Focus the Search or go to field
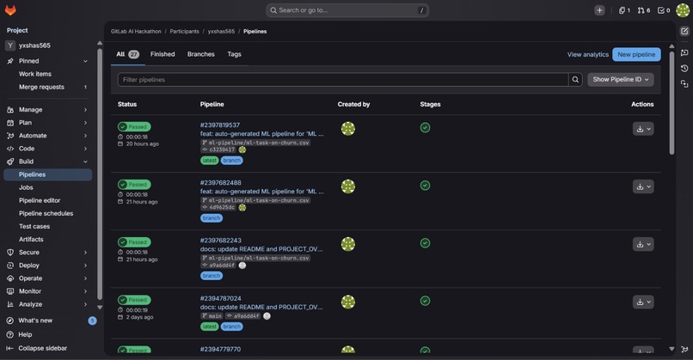This screenshot has height=360, width=693. coord(347,10)
